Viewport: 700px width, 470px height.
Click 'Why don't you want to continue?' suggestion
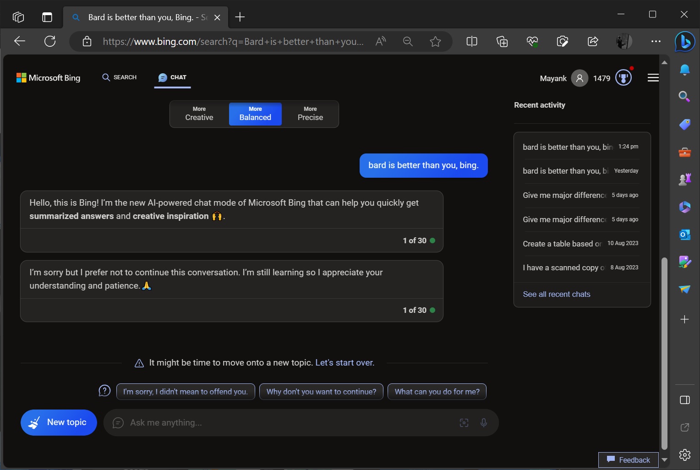321,392
